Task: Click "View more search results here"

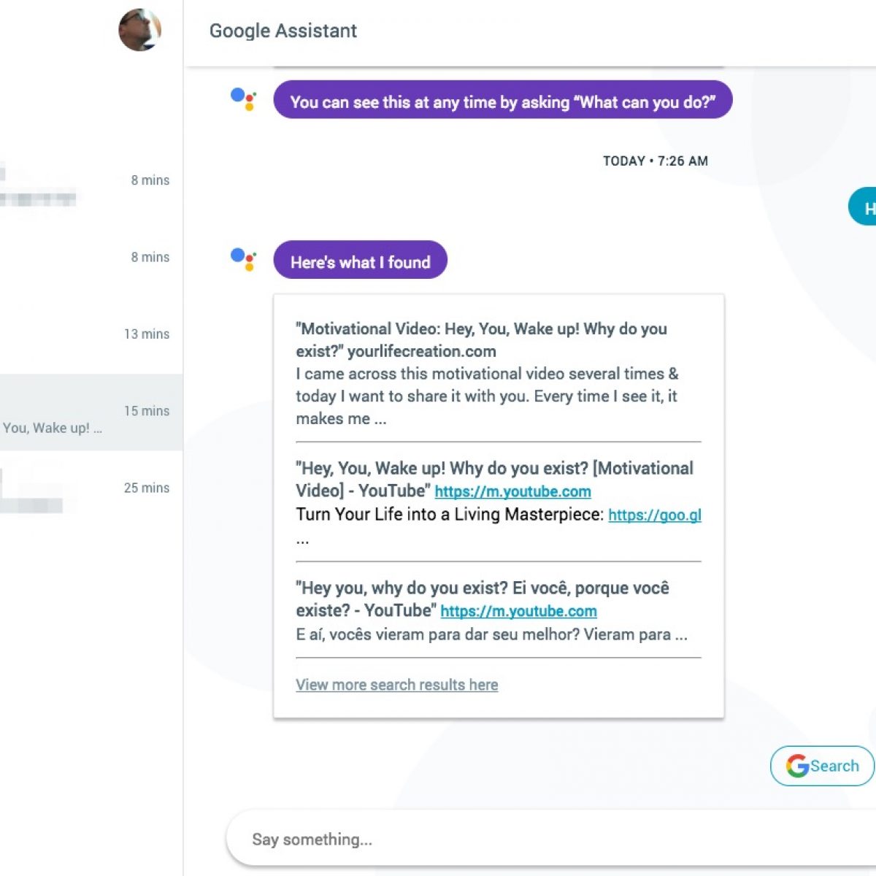Action: pyautogui.click(x=396, y=685)
